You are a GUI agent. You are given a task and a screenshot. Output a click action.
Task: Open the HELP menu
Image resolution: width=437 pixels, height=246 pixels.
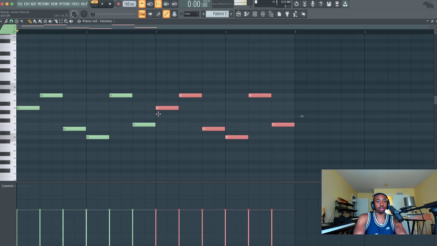[x=84, y=4]
